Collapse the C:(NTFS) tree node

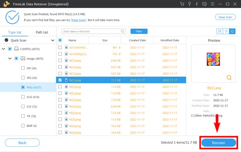coord(3,49)
